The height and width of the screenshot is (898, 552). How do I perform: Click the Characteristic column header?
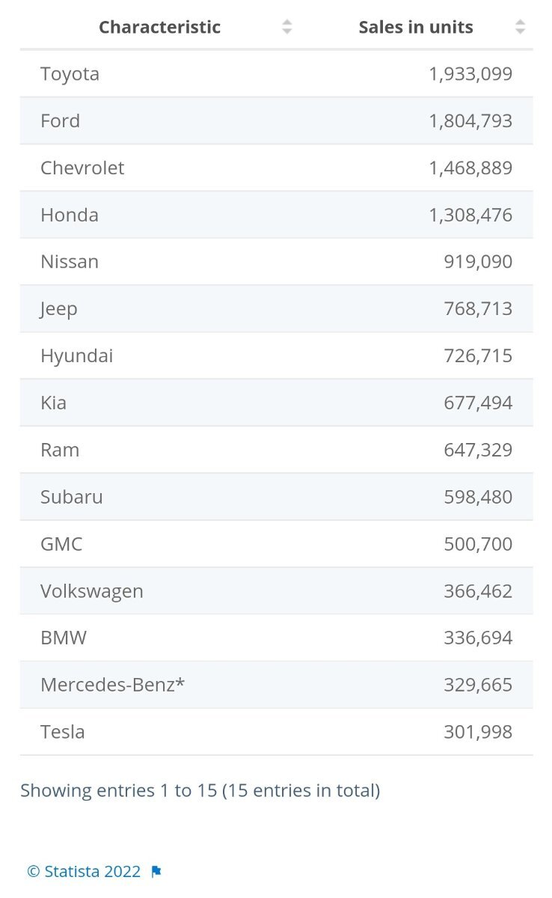(x=159, y=28)
